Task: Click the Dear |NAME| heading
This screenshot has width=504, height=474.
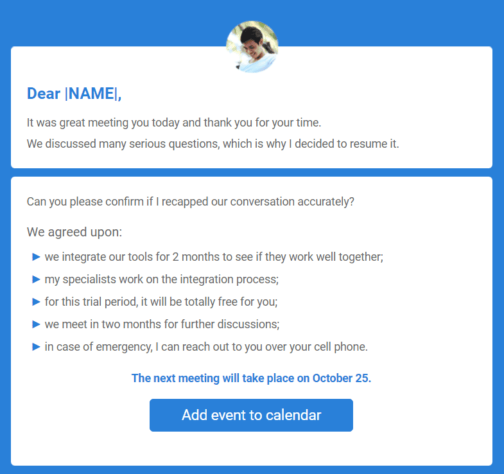Action: pos(74,94)
